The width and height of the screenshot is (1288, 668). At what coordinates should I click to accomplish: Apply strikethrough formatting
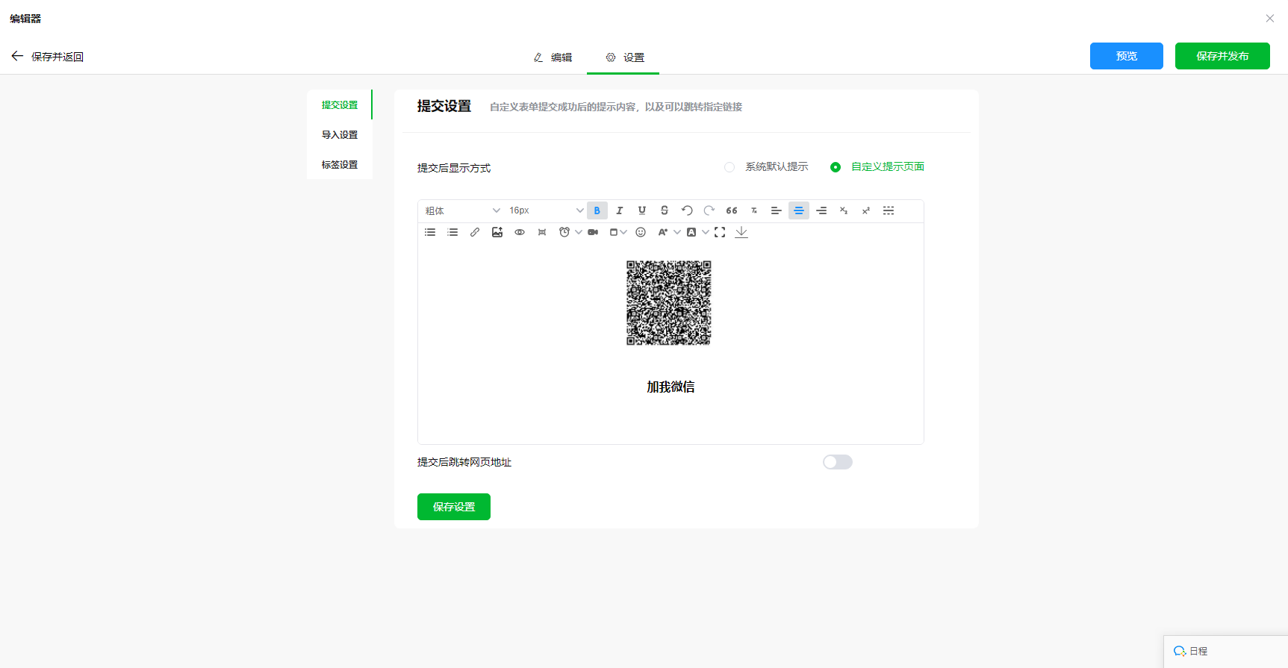pos(665,210)
